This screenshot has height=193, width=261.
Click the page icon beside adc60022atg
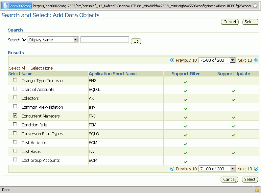(6, 6)
